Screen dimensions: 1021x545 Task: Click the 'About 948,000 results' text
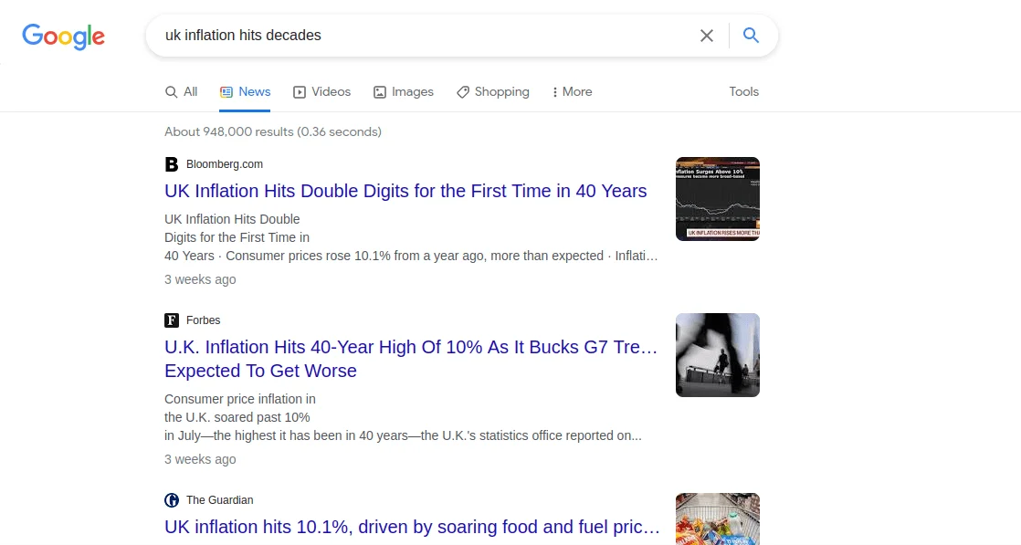point(273,131)
